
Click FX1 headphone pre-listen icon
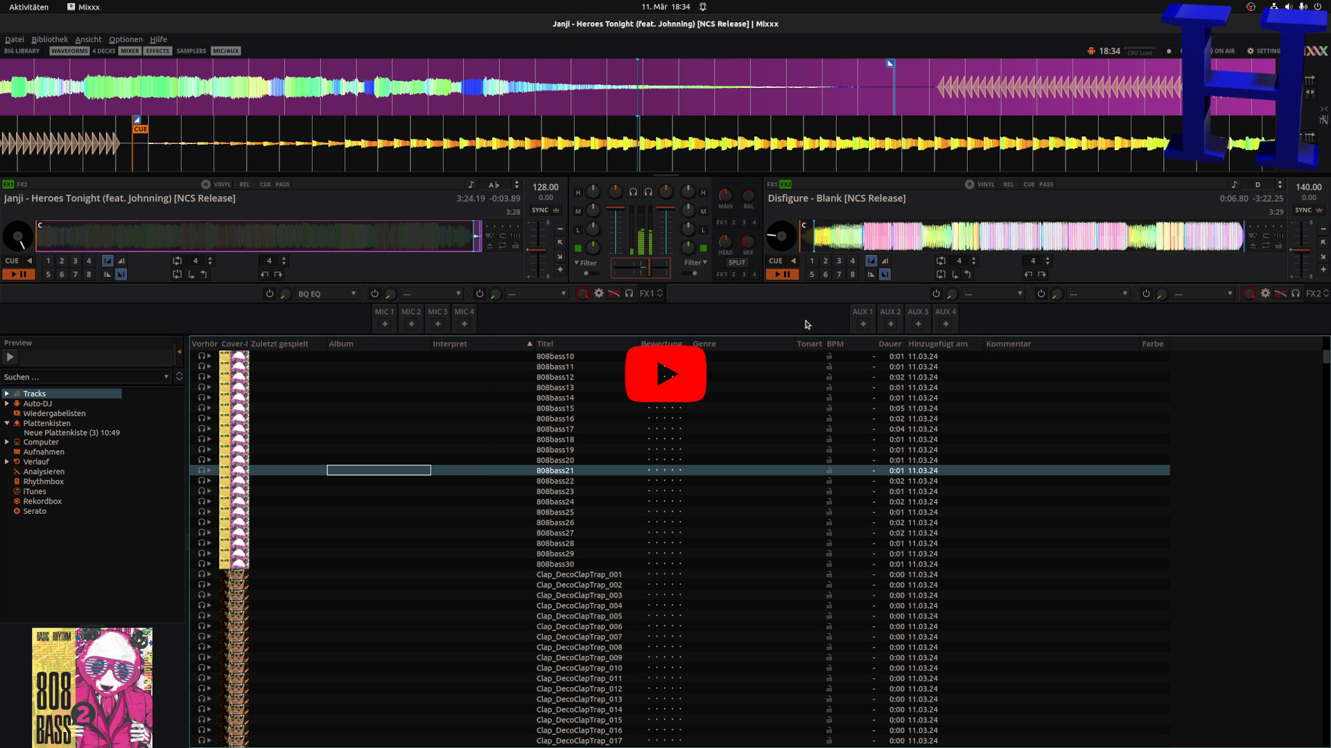click(629, 294)
